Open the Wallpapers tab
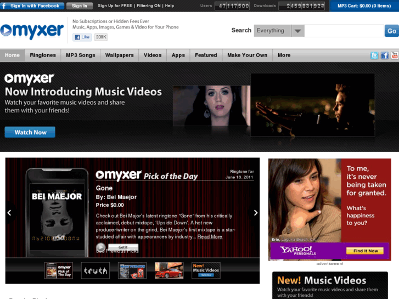Viewport: 399px width, 299px height. (x=119, y=55)
